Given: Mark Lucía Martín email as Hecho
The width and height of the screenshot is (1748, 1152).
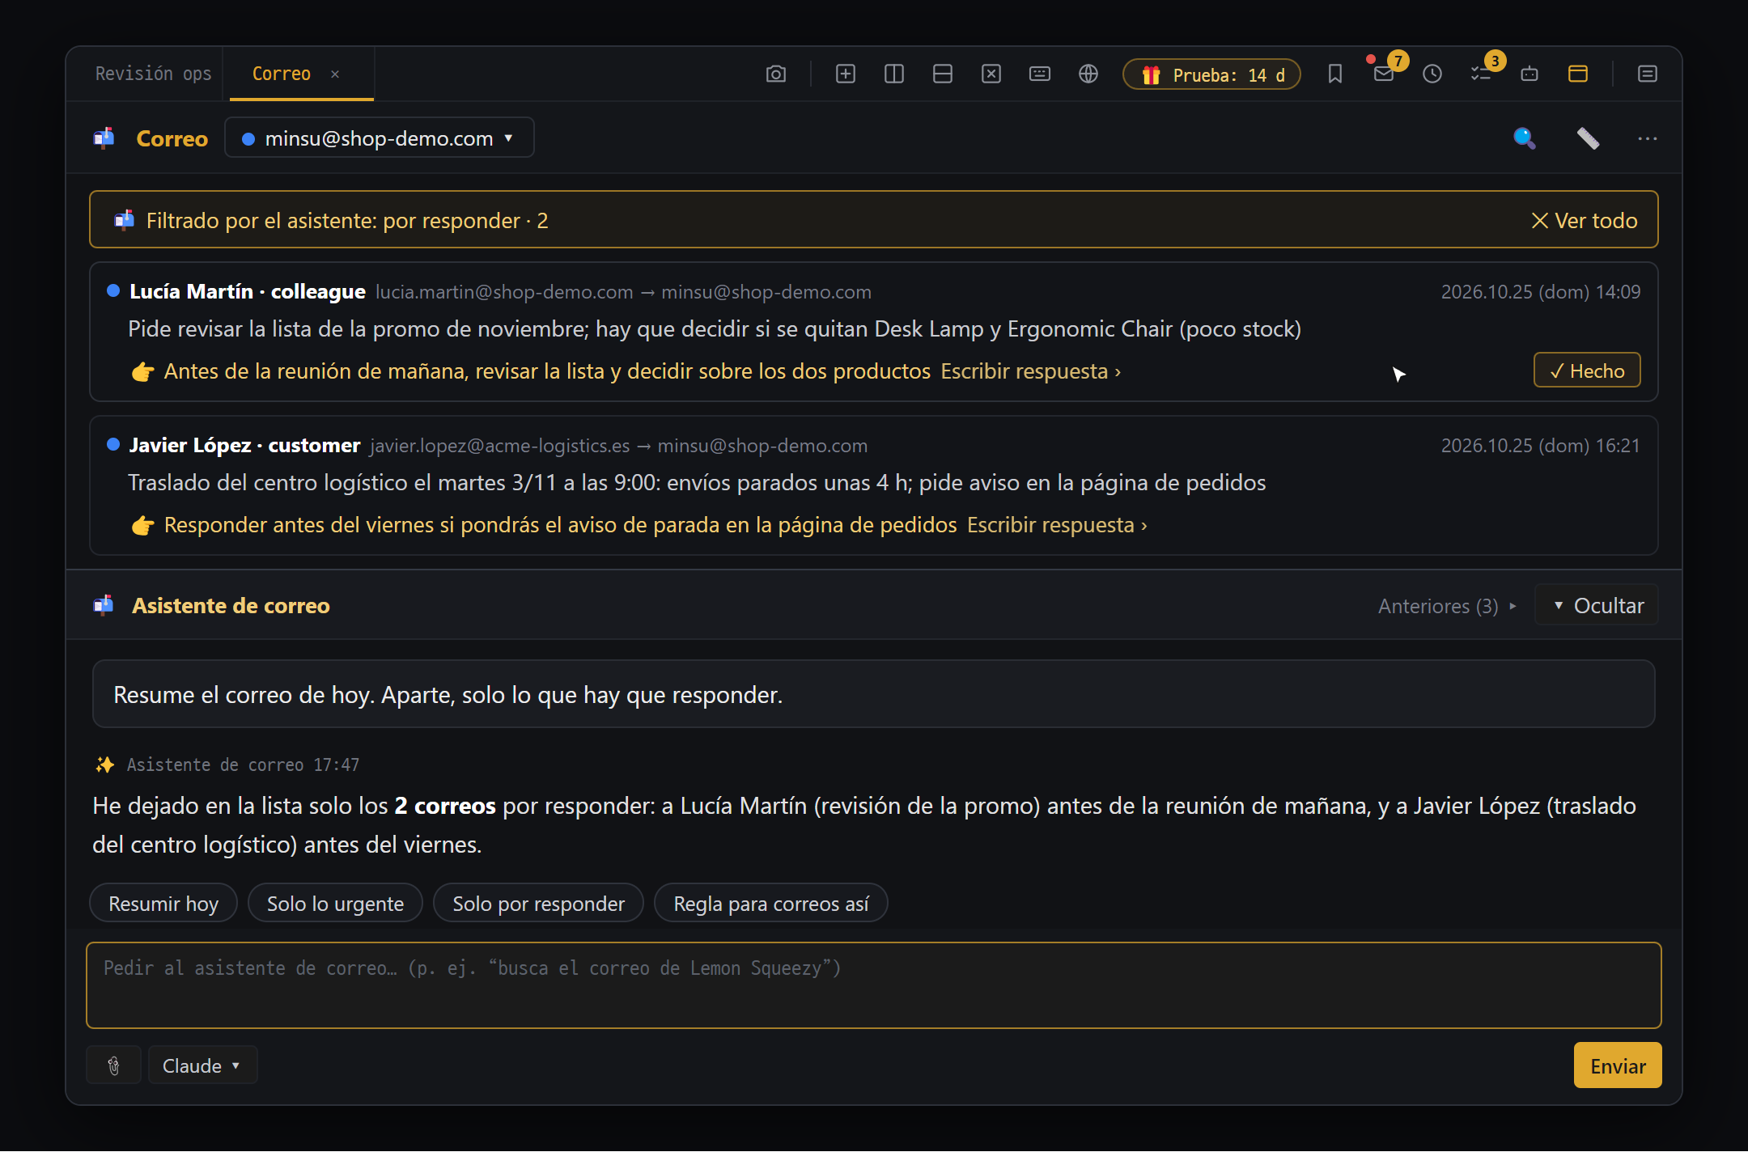Looking at the screenshot, I should point(1586,371).
